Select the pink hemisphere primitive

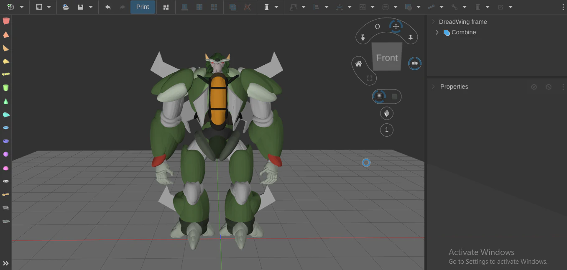[6, 168]
